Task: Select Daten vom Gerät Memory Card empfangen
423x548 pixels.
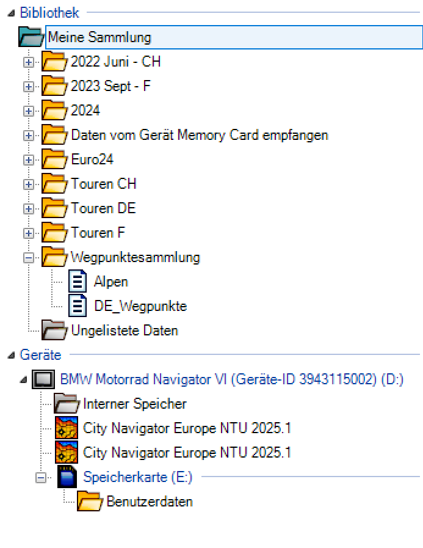Action: pyautogui.click(x=199, y=136)
